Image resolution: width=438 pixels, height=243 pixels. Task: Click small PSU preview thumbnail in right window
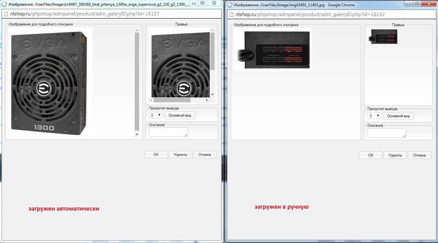pyautogui.click(x=383, y=36)
